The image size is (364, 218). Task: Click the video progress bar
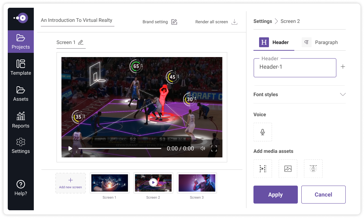tap(120, 148)
